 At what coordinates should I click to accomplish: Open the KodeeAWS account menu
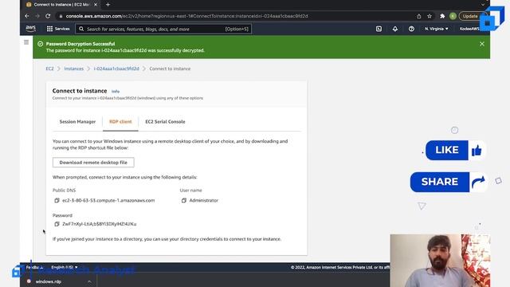point(469,29)
